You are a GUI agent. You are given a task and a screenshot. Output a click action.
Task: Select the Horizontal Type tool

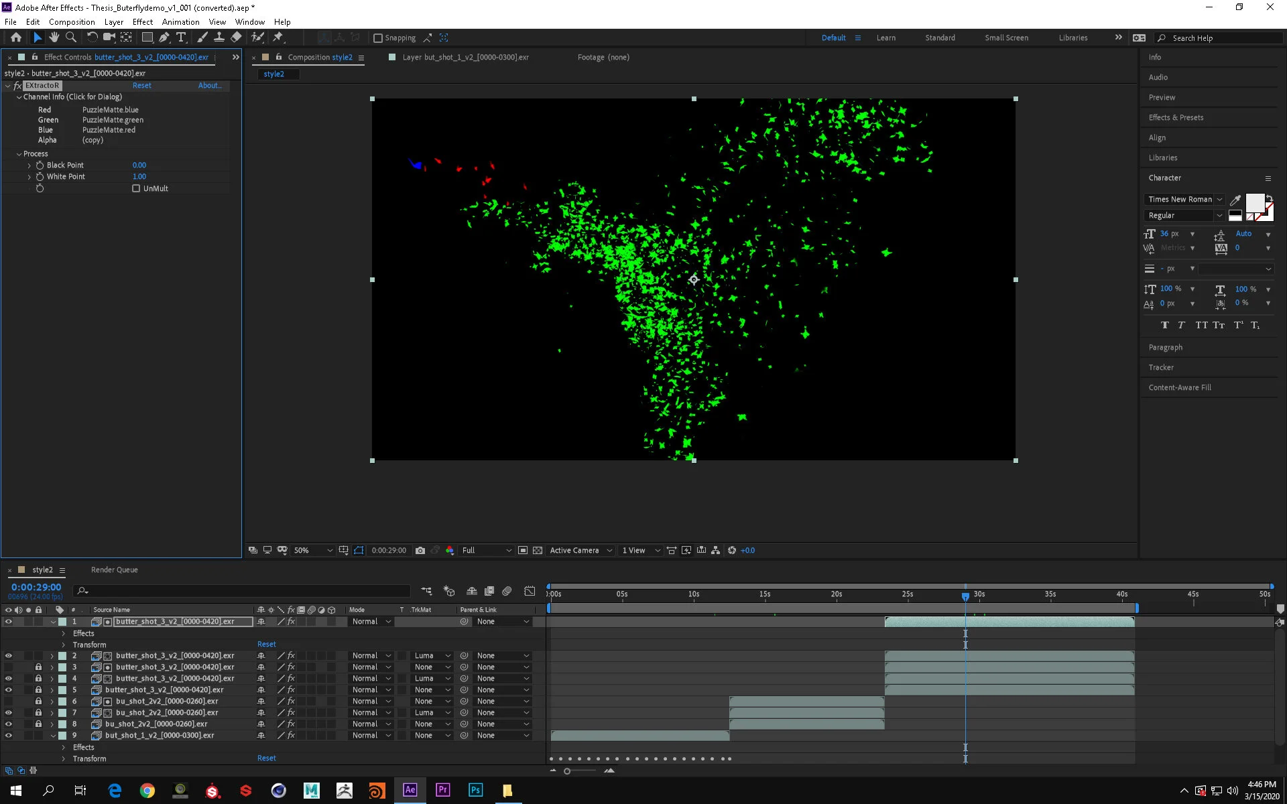coord(181,38)
